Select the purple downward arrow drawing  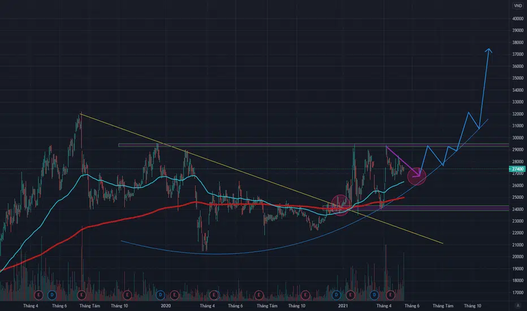click(403, 161)
